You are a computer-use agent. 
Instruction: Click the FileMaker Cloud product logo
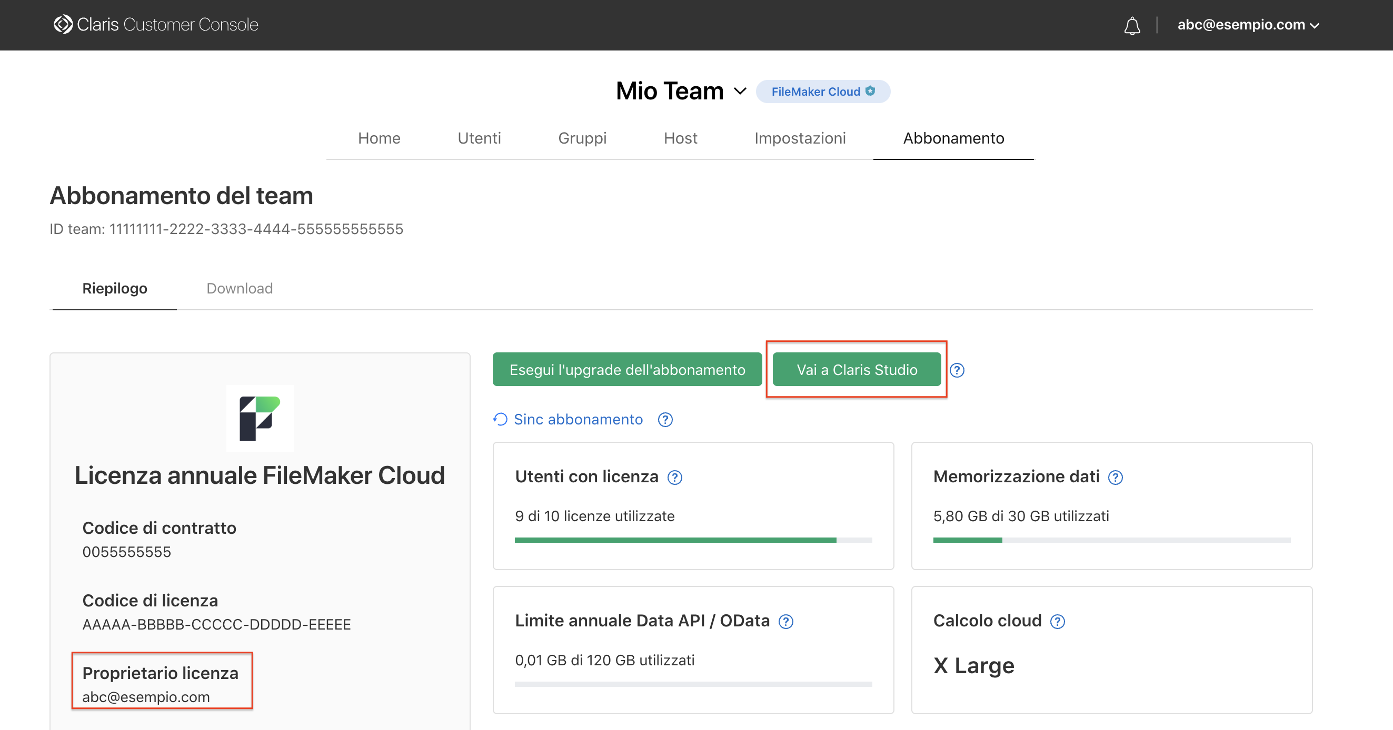click(260, 418)
